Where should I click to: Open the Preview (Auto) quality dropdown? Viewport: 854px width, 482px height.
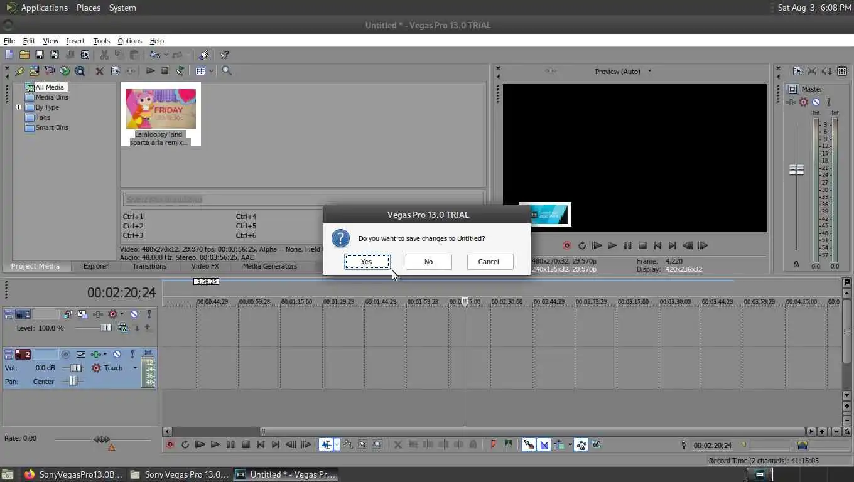(x=649, y=71)
